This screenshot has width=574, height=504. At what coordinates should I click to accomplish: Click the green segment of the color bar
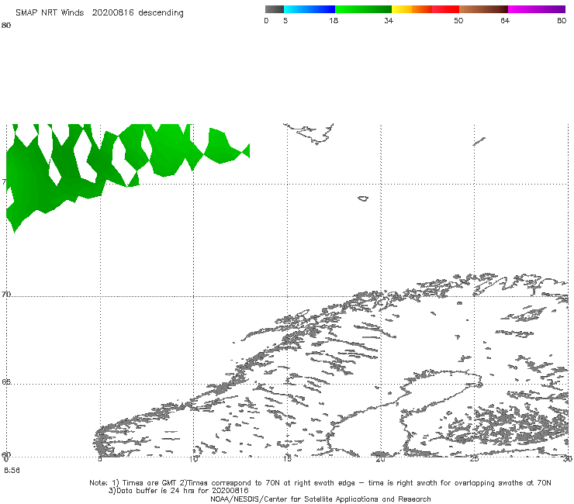363,9
